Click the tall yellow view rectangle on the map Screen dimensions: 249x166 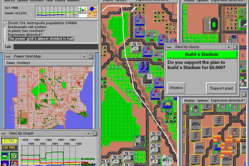(x=46, y=83)
